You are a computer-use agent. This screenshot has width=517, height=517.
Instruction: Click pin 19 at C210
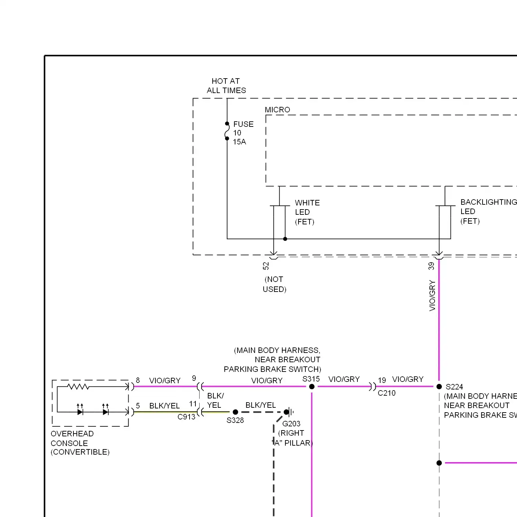[382, 380]
